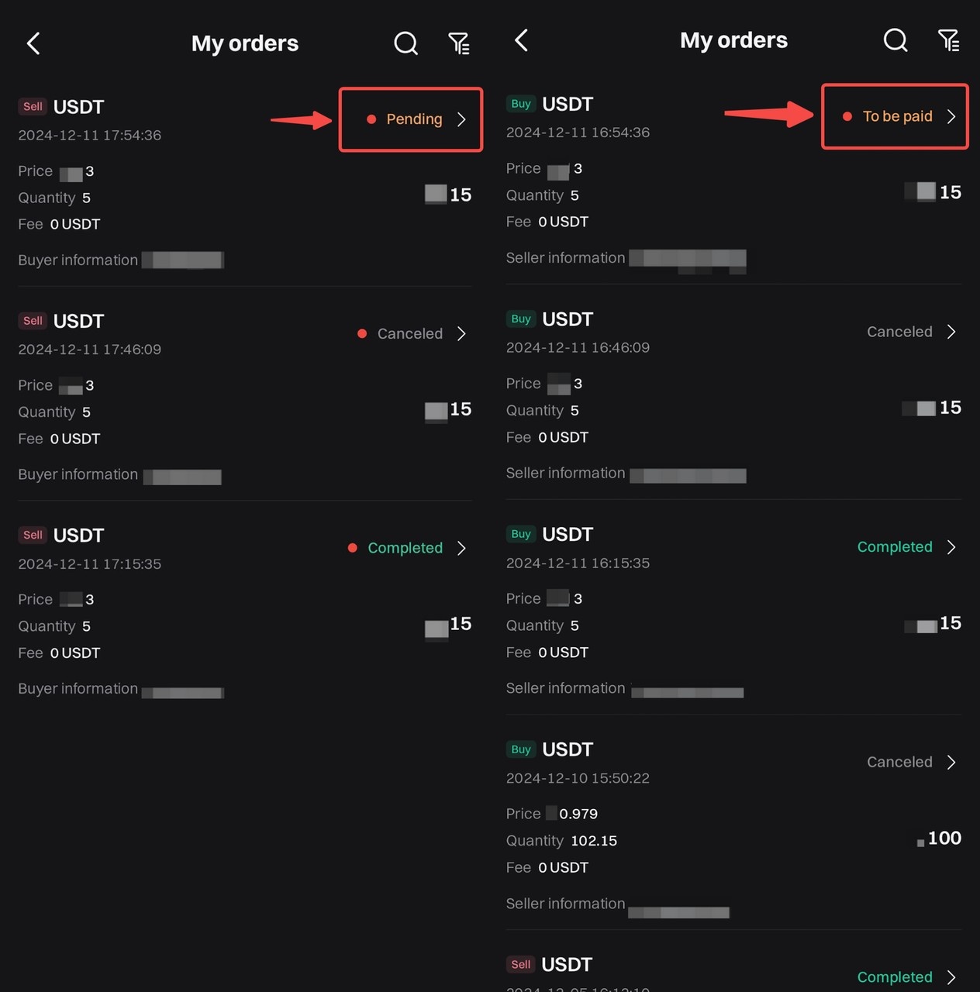Click the Sell tag on 17:54:36 order
This screenshot has width=980, height=992.
pyautogui.click(x=33, y=107)
